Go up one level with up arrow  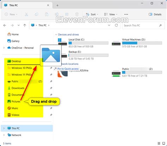25,25
